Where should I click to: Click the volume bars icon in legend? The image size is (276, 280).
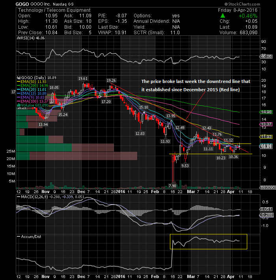19,105
